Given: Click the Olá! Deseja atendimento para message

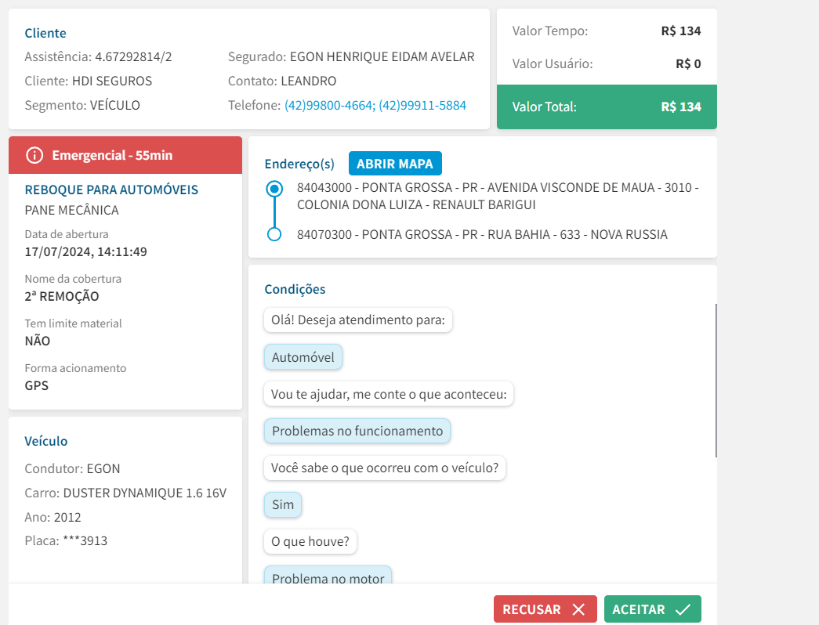Looking at the screenshot, I should click(358, 320).
